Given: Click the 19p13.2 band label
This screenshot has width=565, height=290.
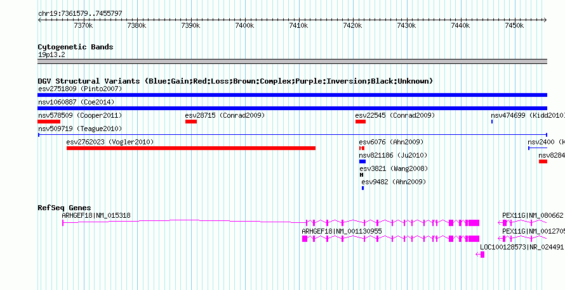Looking at the screenshot, I should (51, 55).
